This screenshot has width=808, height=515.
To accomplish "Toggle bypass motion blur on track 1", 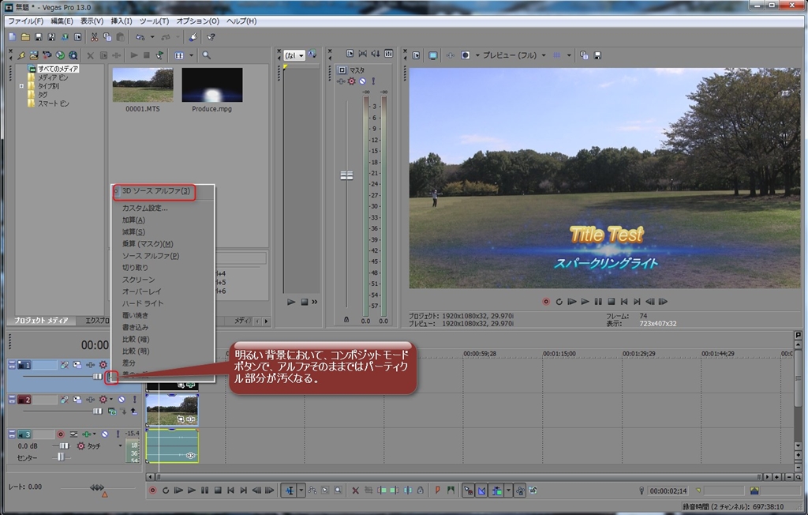I will point(64,365).
